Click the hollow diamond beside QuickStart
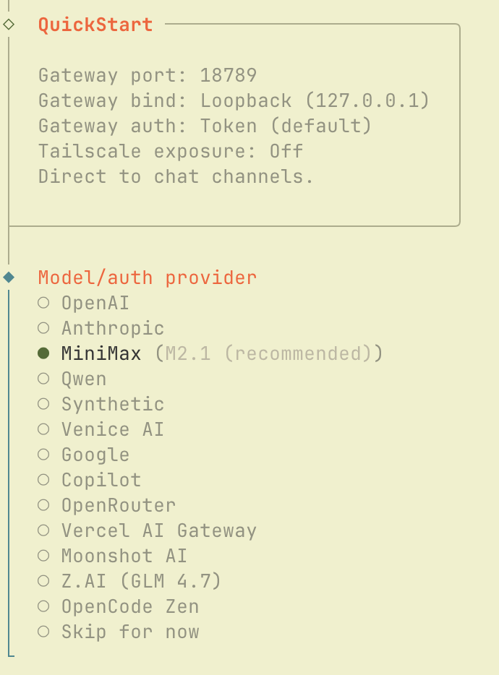This screenshot has width=499, height=675. click(x=9, y=25)
